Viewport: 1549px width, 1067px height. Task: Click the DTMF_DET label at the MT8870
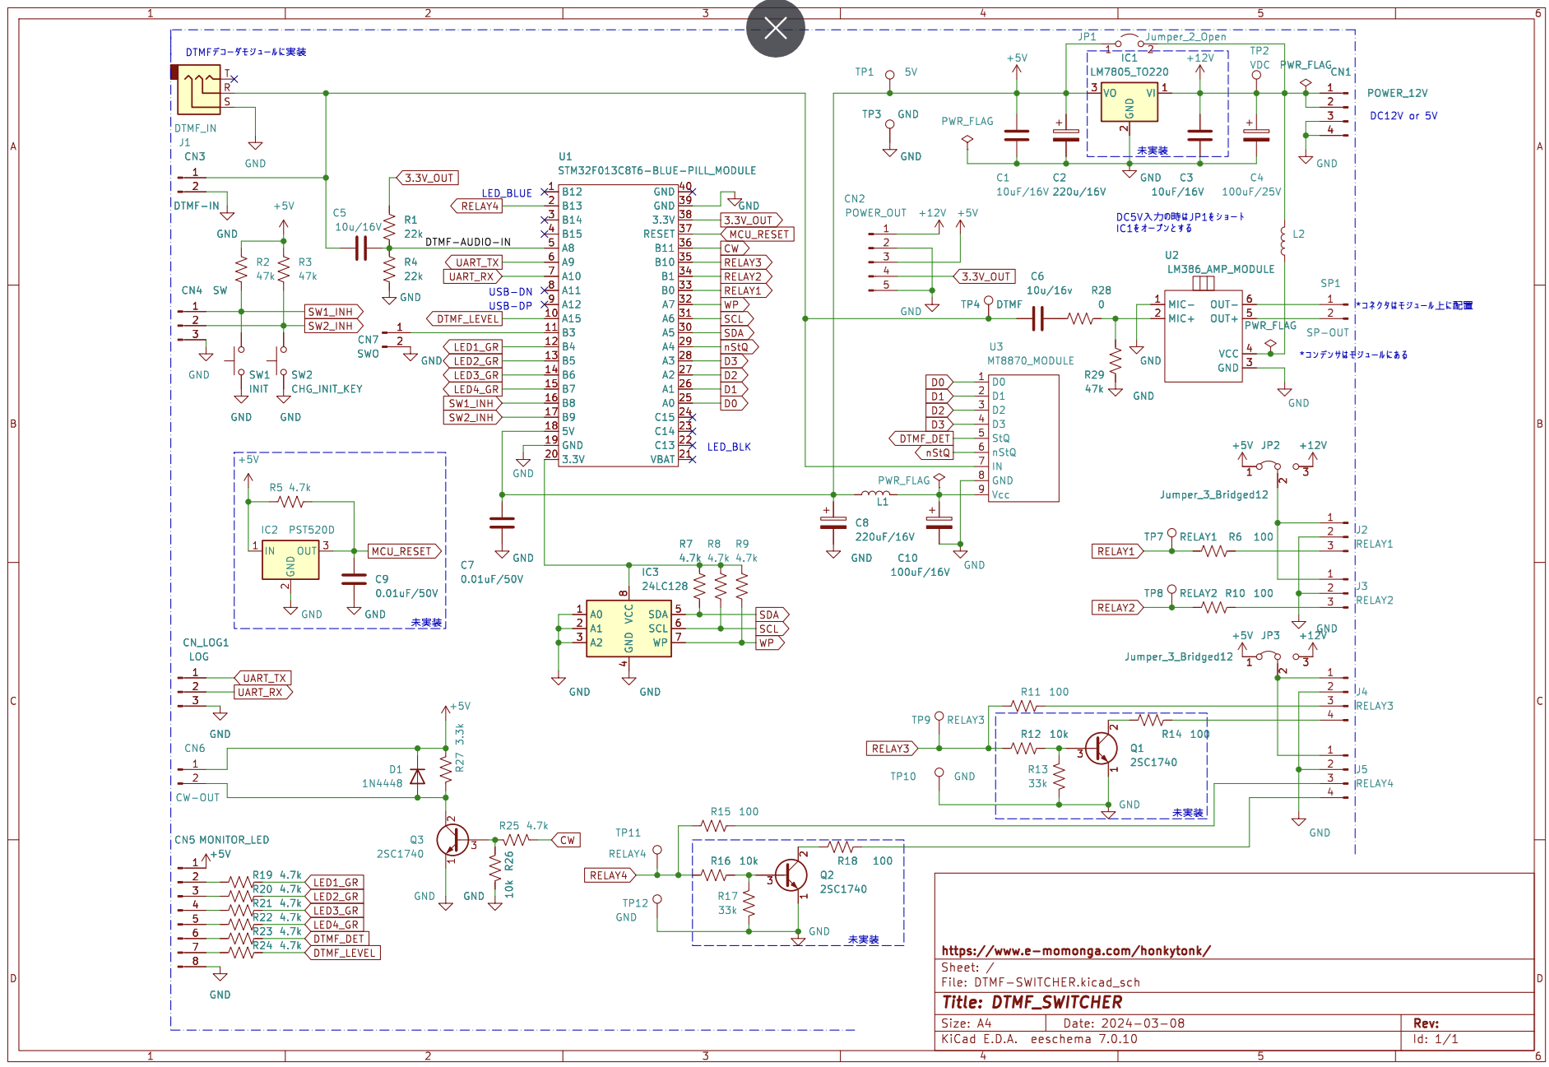(x=923, y=438)
